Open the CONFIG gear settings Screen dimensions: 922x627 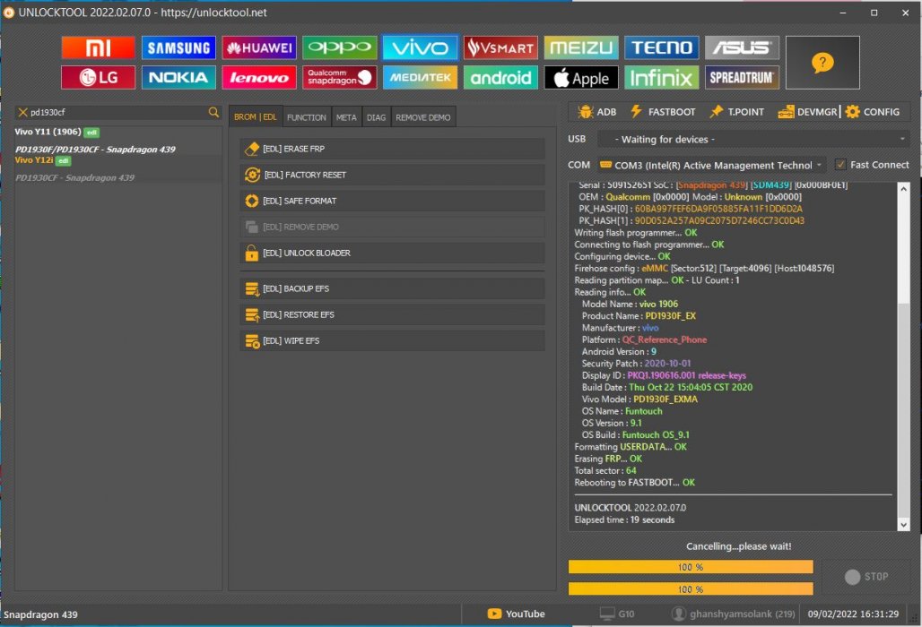click(x=873, y=112)
